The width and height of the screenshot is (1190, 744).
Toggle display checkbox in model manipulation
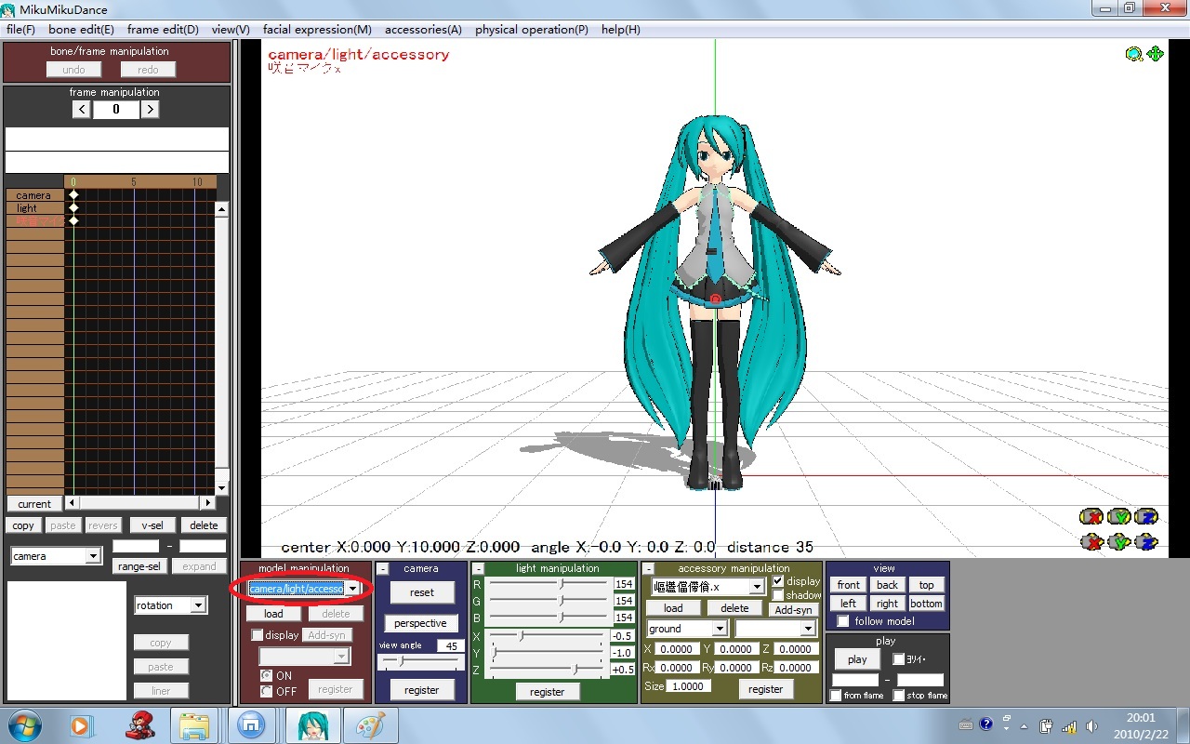(x=258, y=635)
